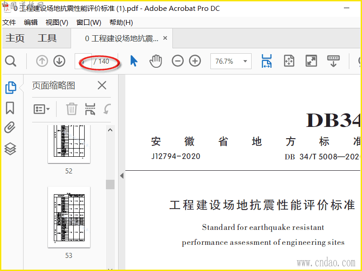Click the thumbnail panel page layout icon
The height and width of the screenshot is (271, 362).
point(90,109)
